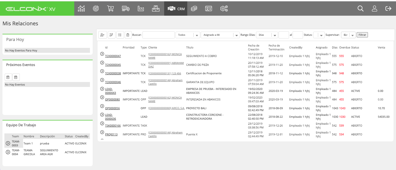Click the task checklist icon

click(120, 35)
